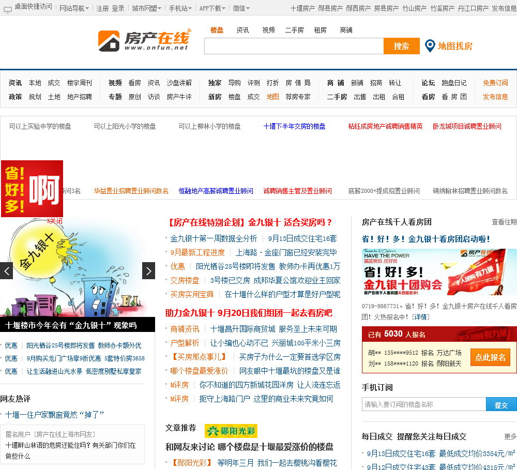
Task: Click the 房产在线 site logo
Action: [144, 41]
